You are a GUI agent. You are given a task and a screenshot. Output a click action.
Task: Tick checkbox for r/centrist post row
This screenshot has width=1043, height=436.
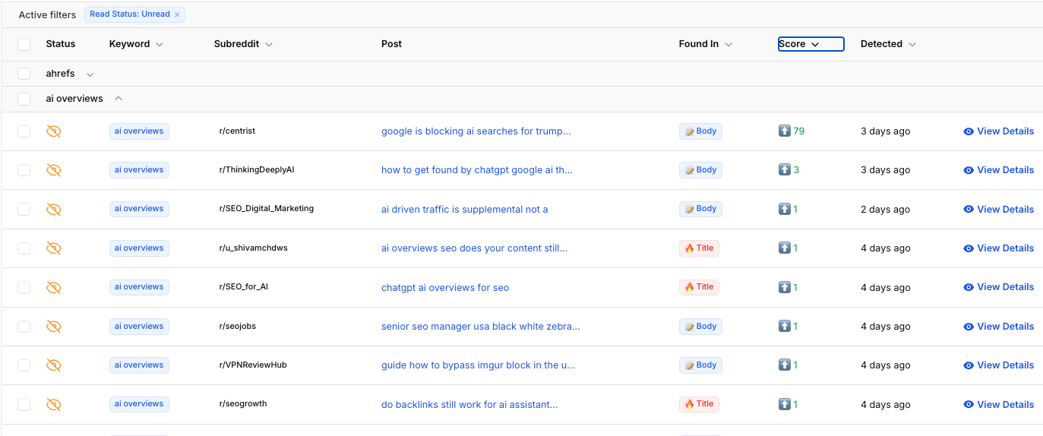point(24,131)
